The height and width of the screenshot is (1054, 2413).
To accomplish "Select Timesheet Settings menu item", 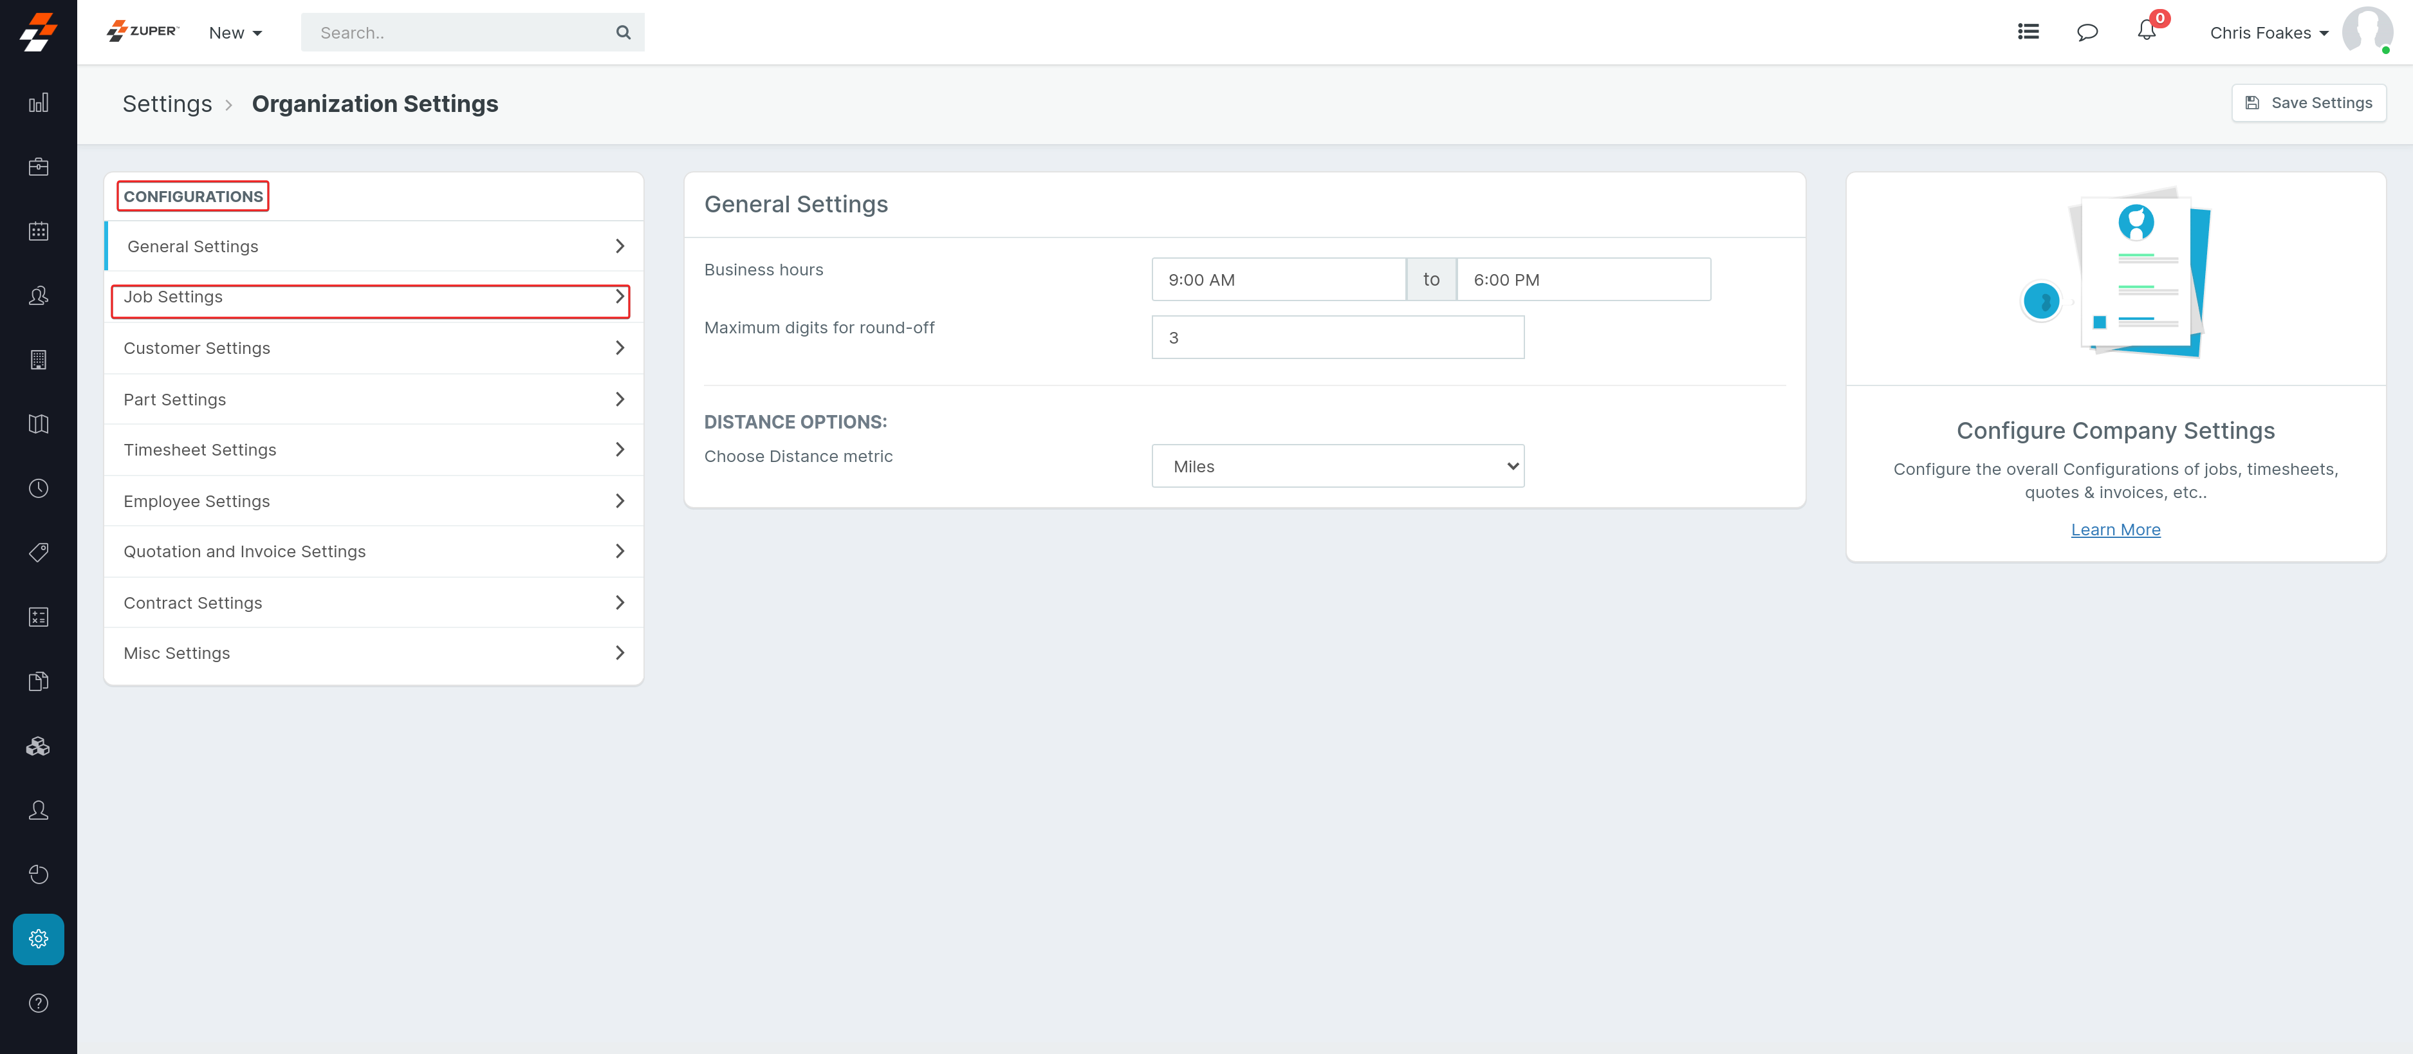I will (x=373, y=450).
